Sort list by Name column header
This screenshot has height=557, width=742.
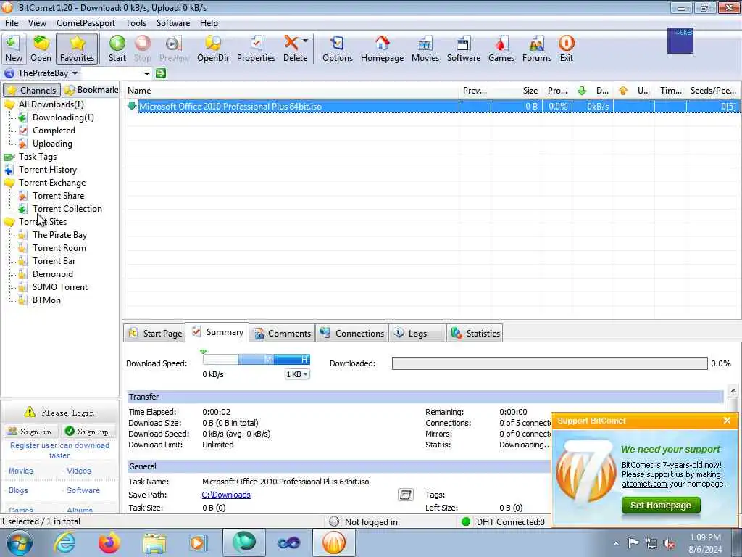pos(291,91)
